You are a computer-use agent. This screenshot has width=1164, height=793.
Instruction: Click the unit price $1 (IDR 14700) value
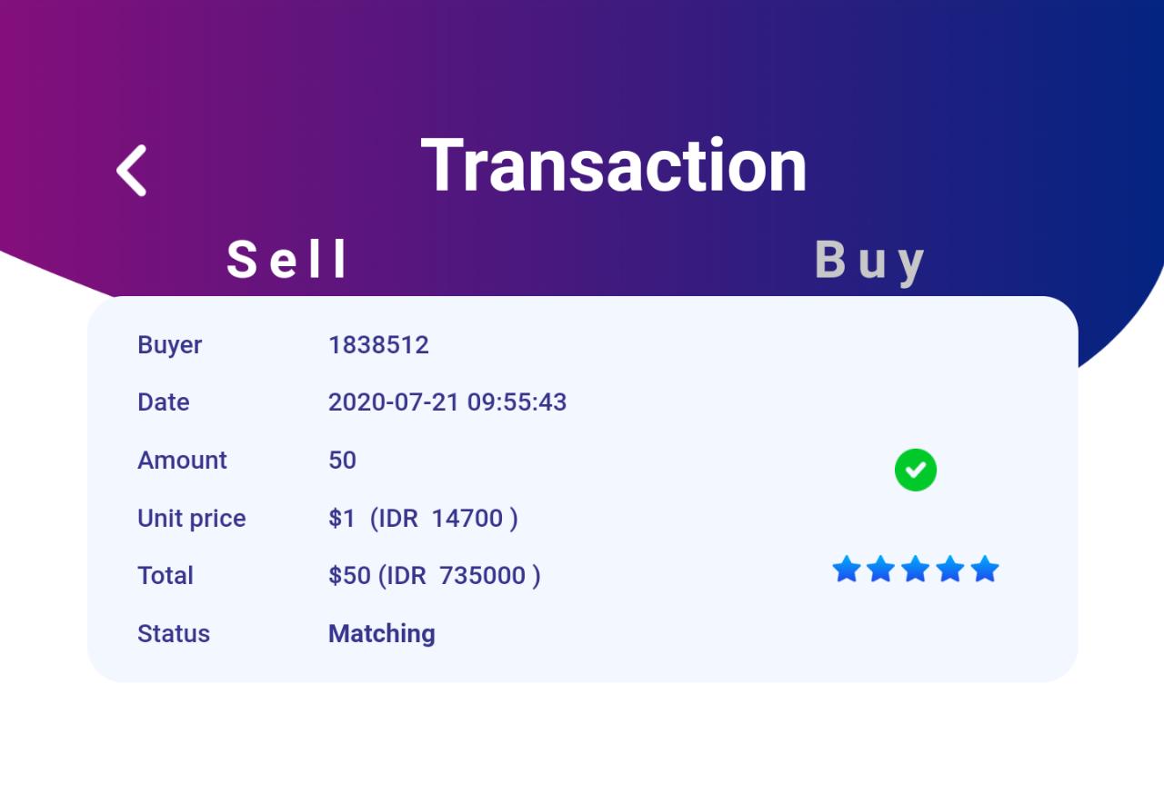coord(423,519)
